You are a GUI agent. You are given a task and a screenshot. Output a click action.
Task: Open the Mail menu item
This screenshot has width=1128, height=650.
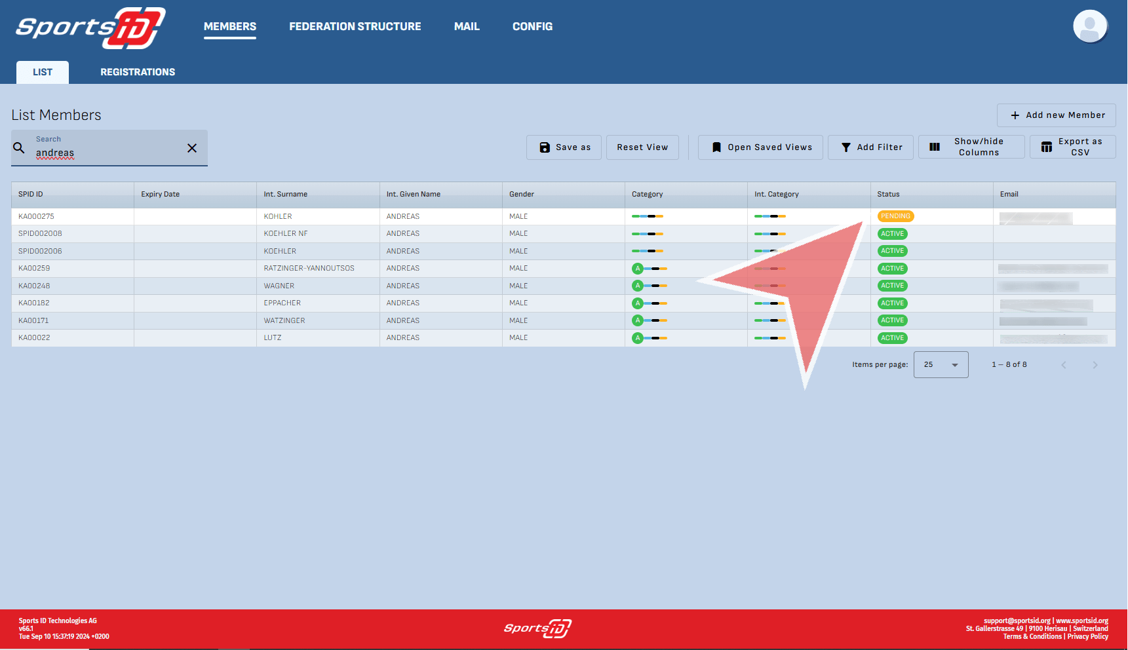[x=467, y=27]
